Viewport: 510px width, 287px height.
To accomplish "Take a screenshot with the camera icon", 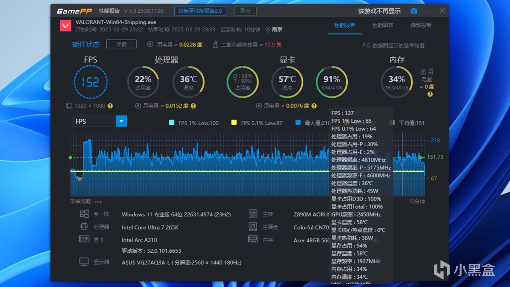I will pos(414,11).
